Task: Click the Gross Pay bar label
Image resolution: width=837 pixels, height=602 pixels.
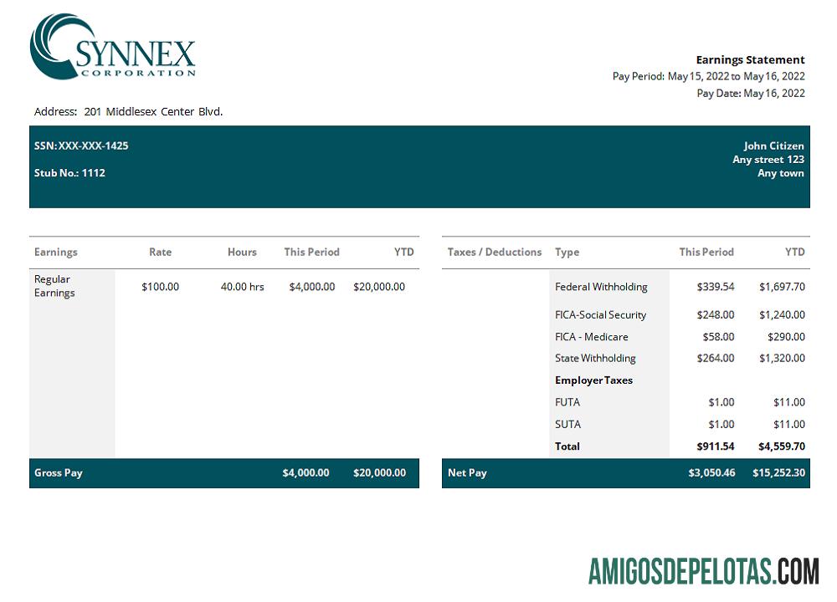Action: pyautogui.click(x=59, y=472)
